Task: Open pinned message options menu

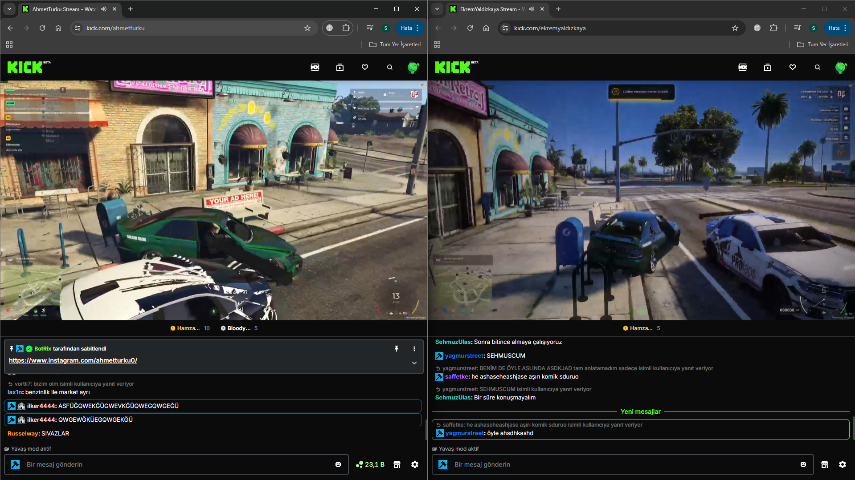Action: click(x=414, y=349)
